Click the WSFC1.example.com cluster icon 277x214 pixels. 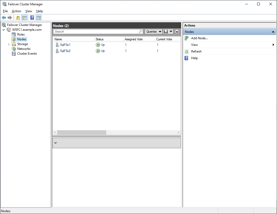tap(9, 30)
